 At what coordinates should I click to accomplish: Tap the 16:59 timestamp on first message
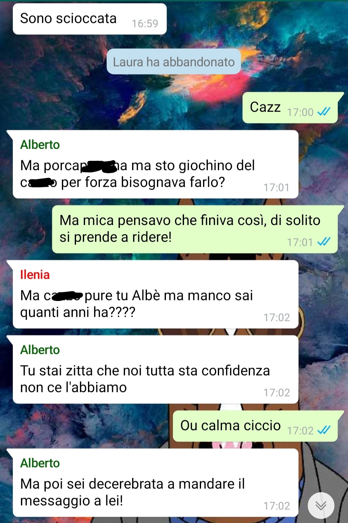coord(145,24)
